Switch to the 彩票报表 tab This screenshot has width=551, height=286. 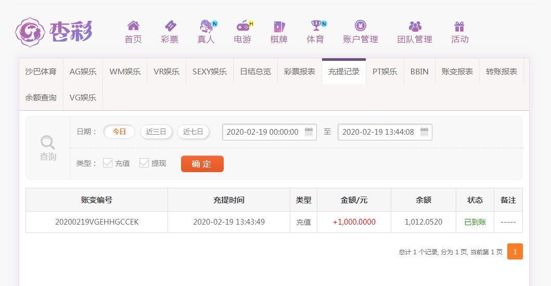[300, 72]
